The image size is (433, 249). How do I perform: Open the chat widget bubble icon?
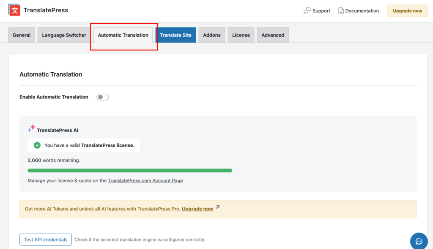(419, 241)
